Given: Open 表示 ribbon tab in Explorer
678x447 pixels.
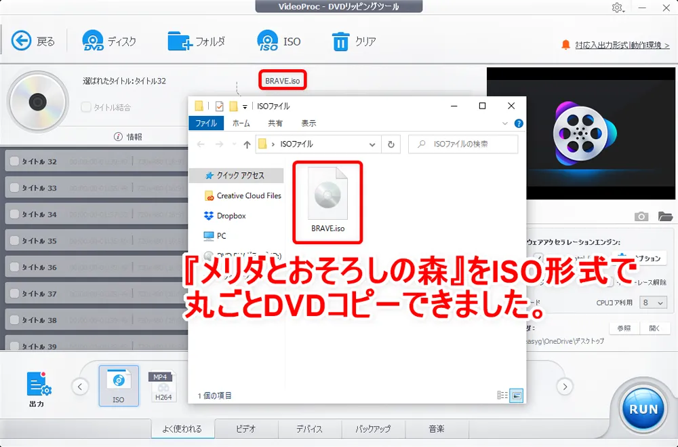Looking at the screenshot, I should tap(308, 123).
